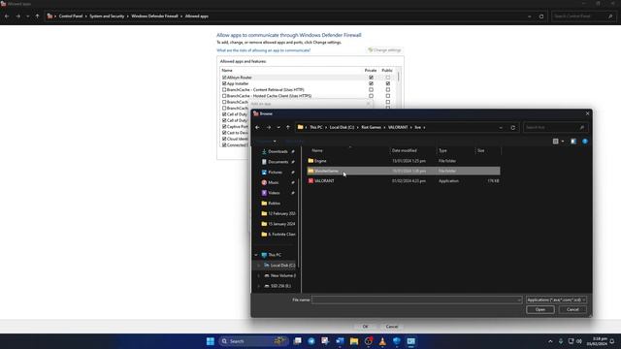Image resolution: width=621 pixels, height=349 pixels.
Task: Expand the New Volume drive node
Action: point(259,275)
